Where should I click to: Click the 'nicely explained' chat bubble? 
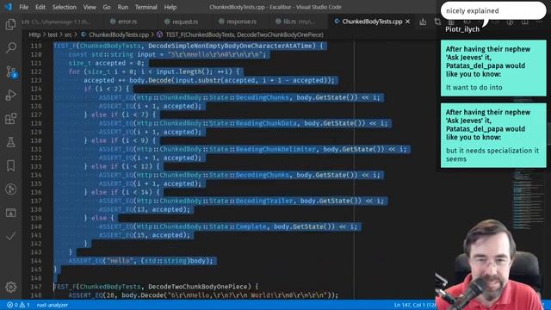[x=493, y=11]
